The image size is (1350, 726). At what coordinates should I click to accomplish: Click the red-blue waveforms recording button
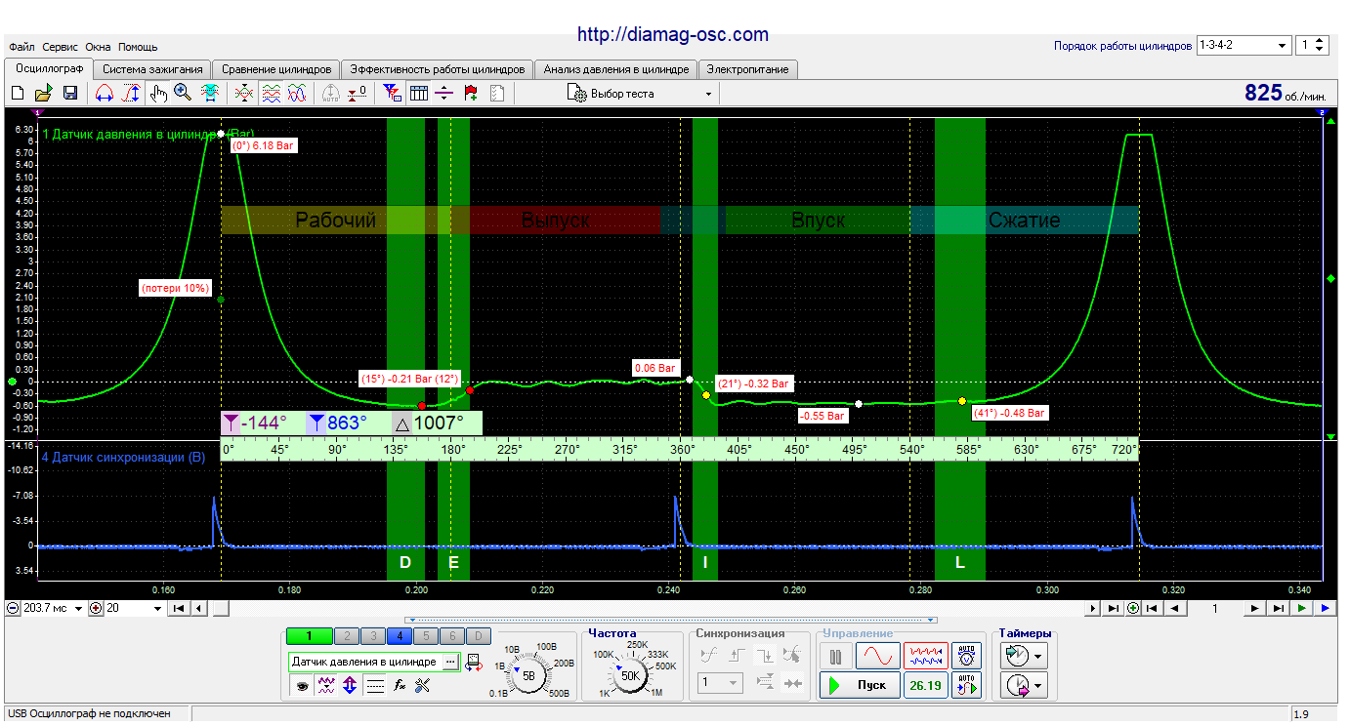[925, 656]
